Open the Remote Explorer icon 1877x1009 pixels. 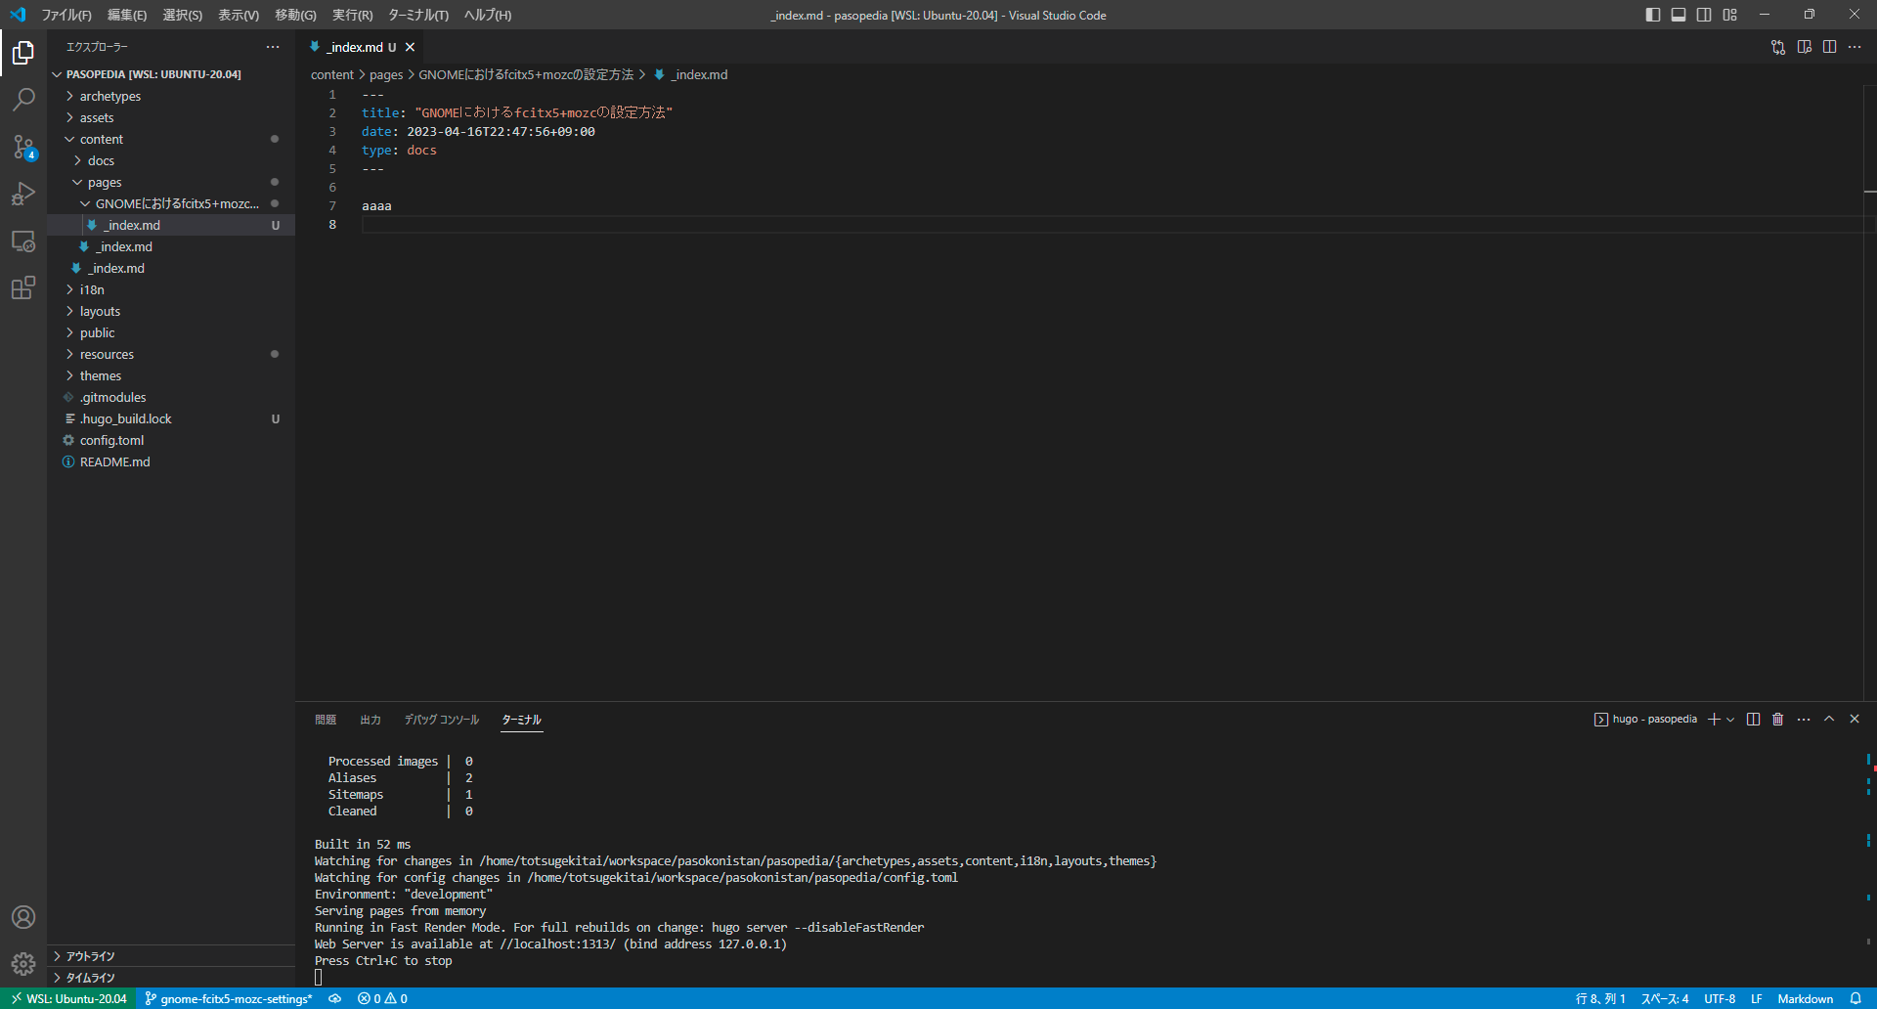coord(23,241)
